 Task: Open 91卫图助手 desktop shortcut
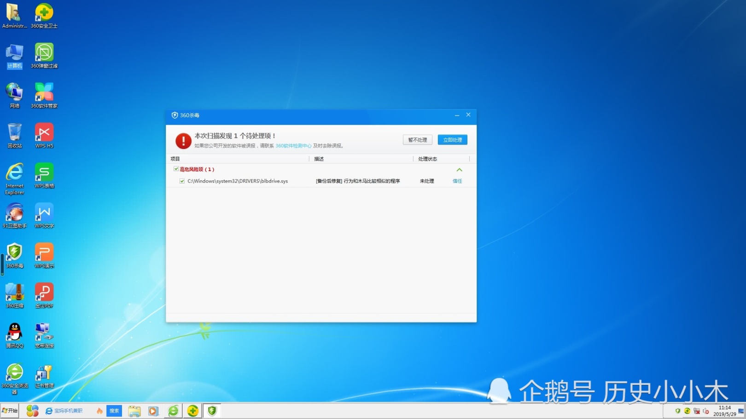point(14,216)
